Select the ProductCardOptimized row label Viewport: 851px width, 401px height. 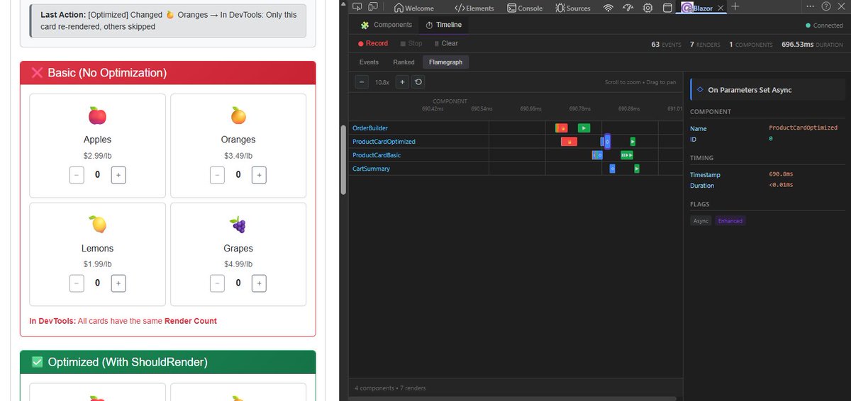click(384, 142)
